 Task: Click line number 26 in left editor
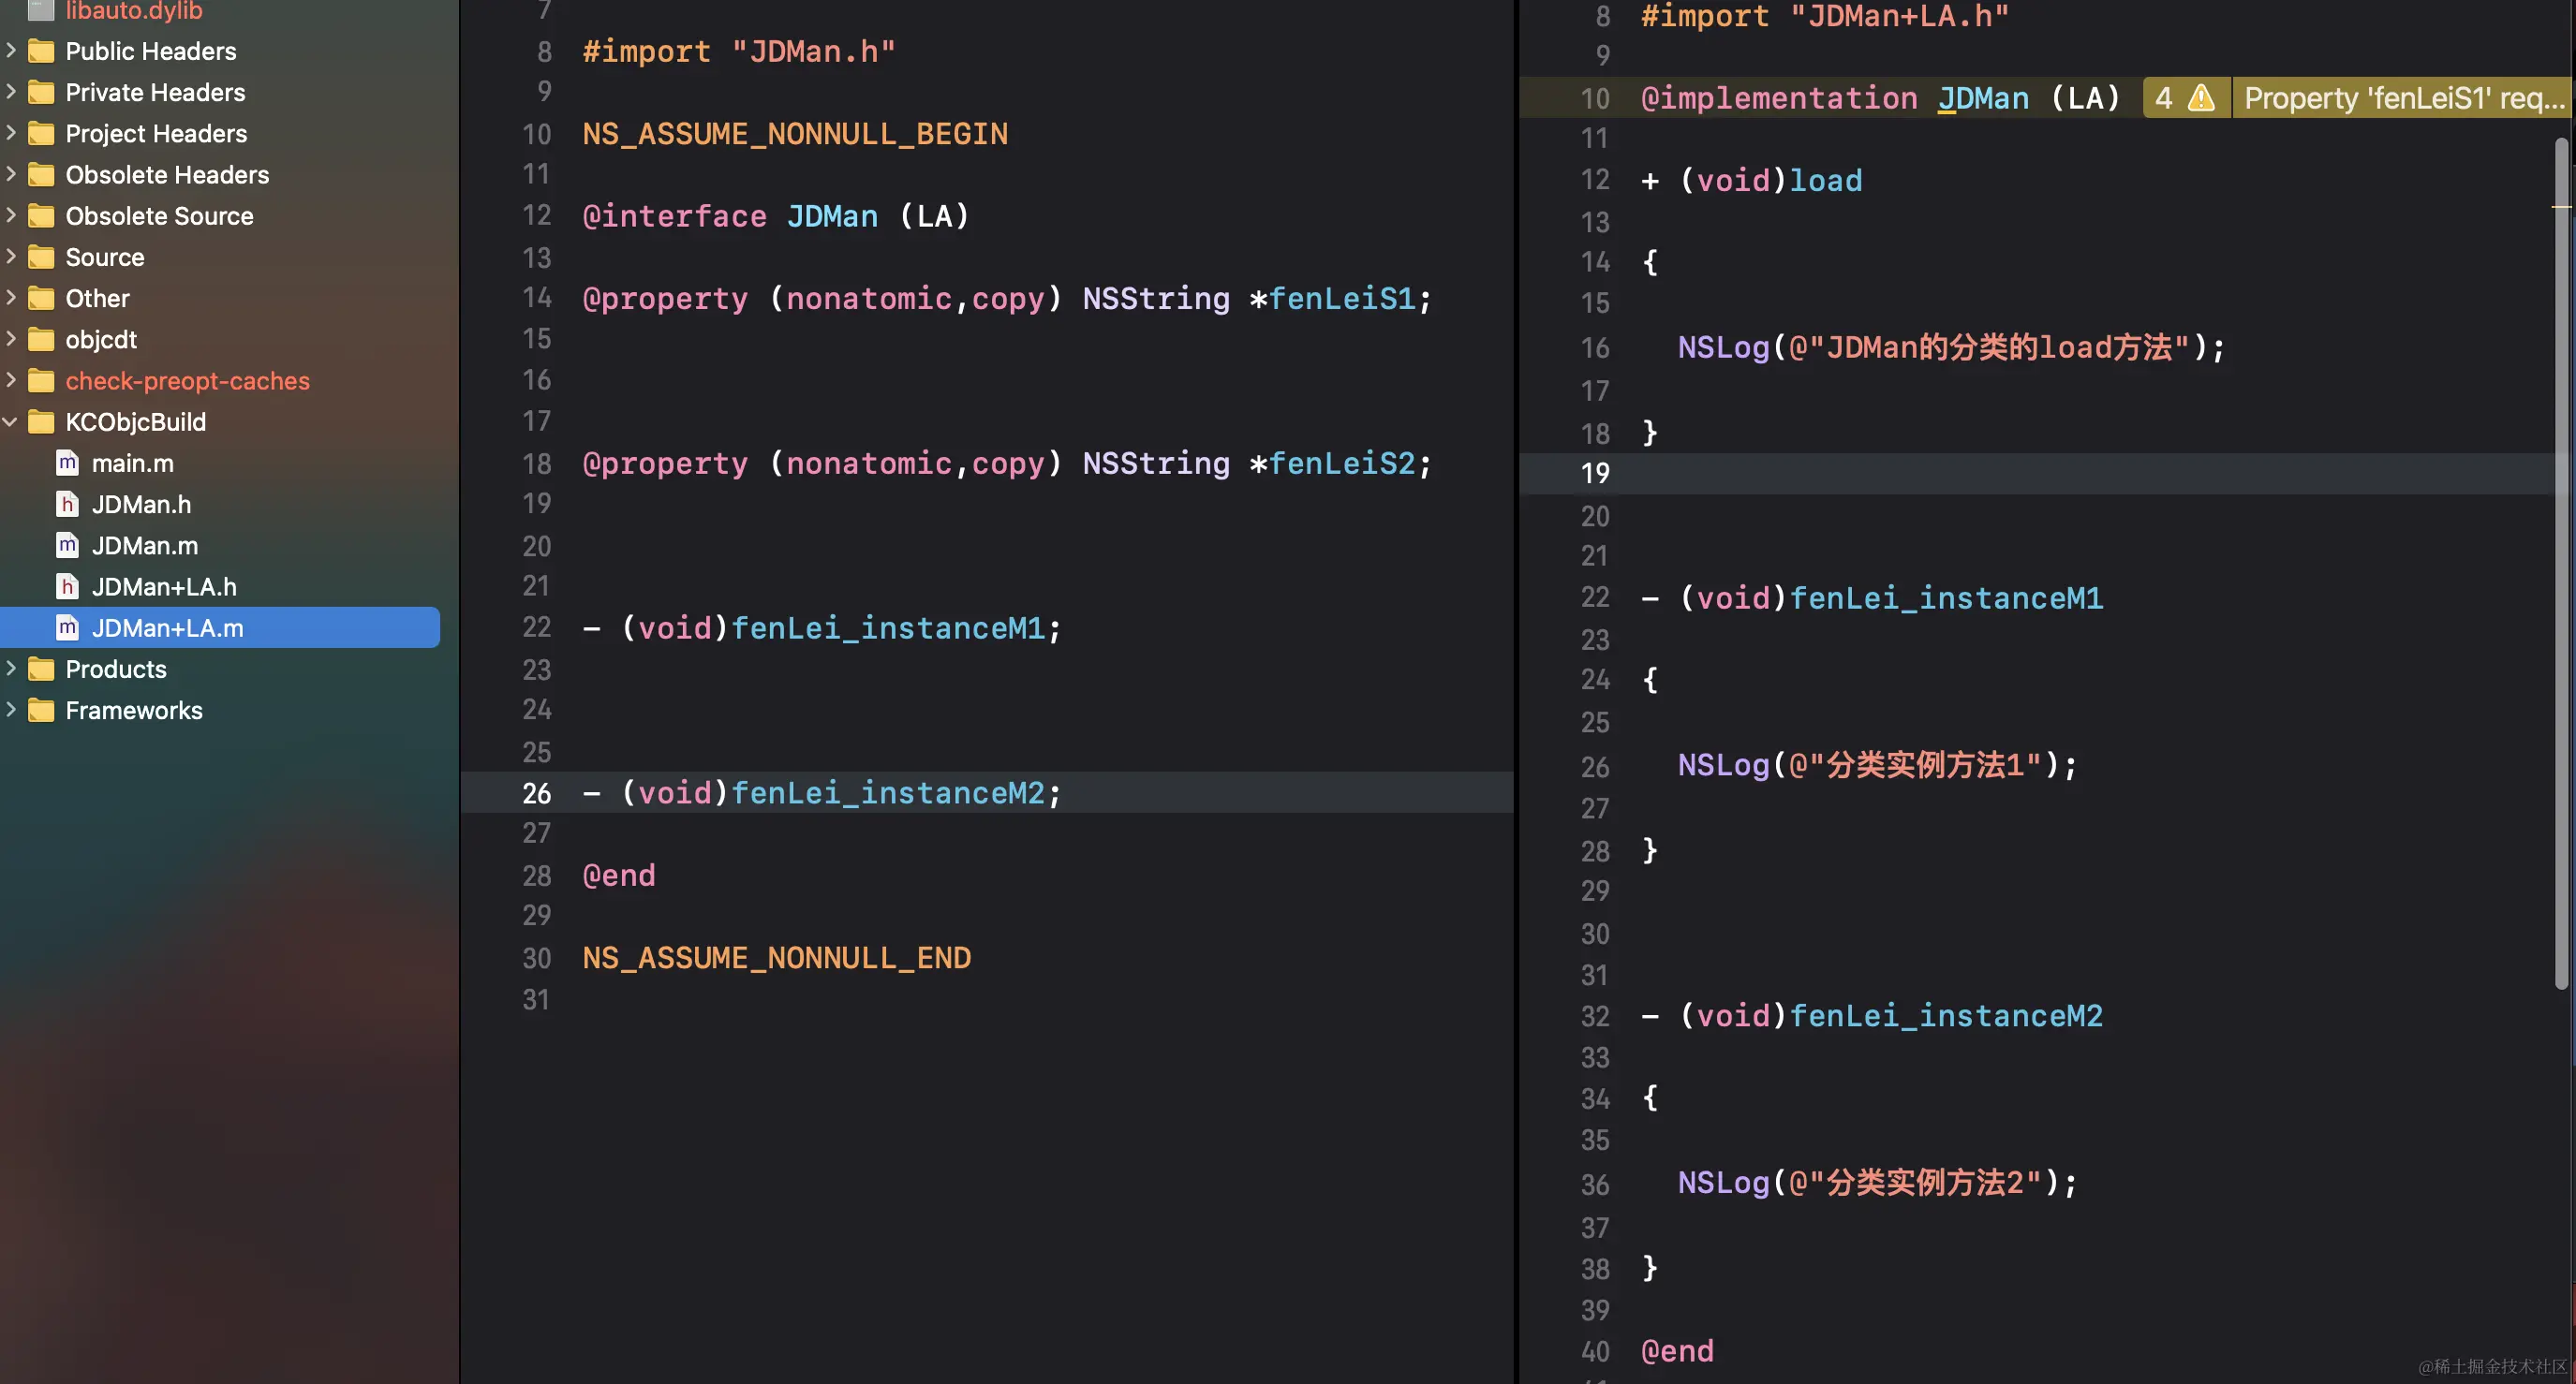click(x=537, y=793)
